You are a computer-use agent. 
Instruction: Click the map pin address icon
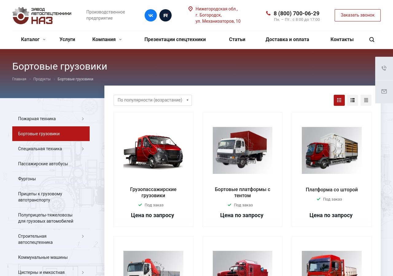[190, 9]
